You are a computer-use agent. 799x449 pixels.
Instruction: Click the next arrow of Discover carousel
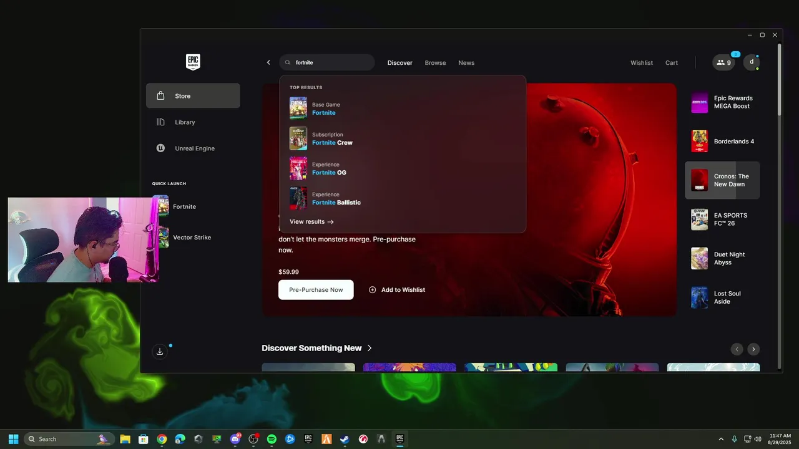tap(753, 349)
